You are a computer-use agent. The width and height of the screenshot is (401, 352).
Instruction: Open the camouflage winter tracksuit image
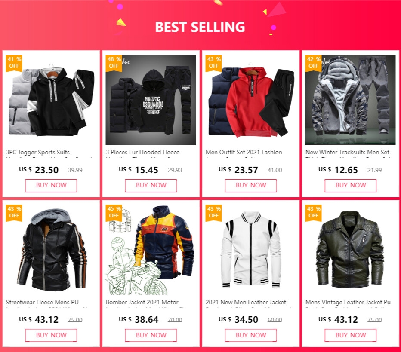point(350,100)
